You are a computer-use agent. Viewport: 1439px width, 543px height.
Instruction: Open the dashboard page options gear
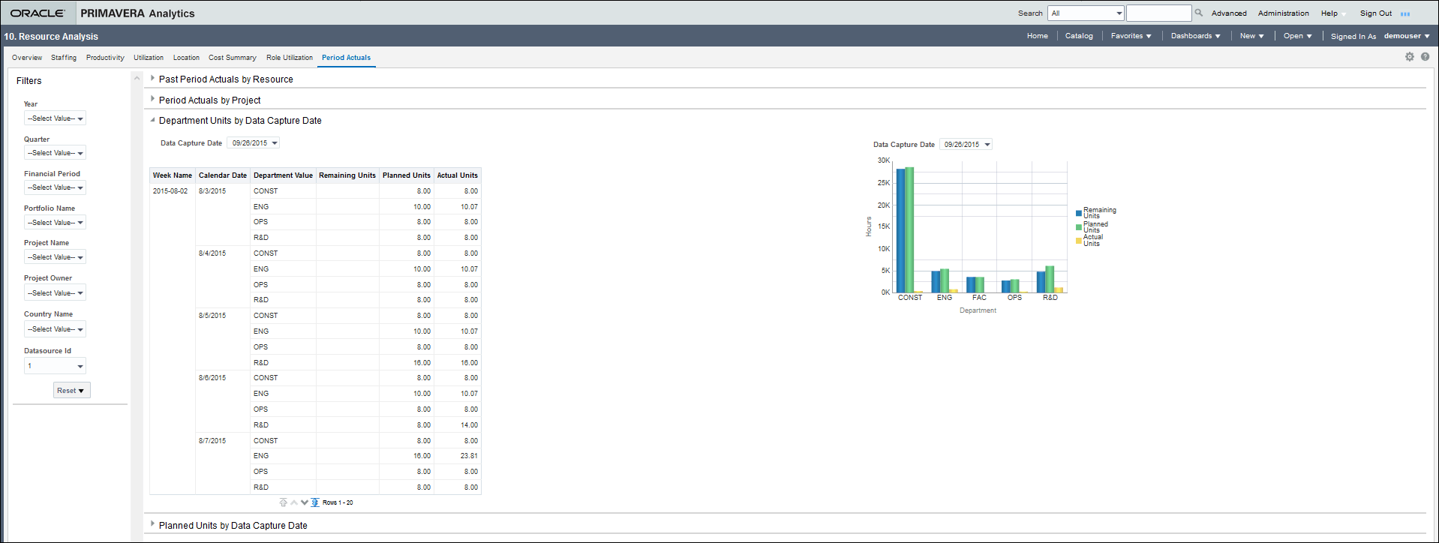point(1410,57)
